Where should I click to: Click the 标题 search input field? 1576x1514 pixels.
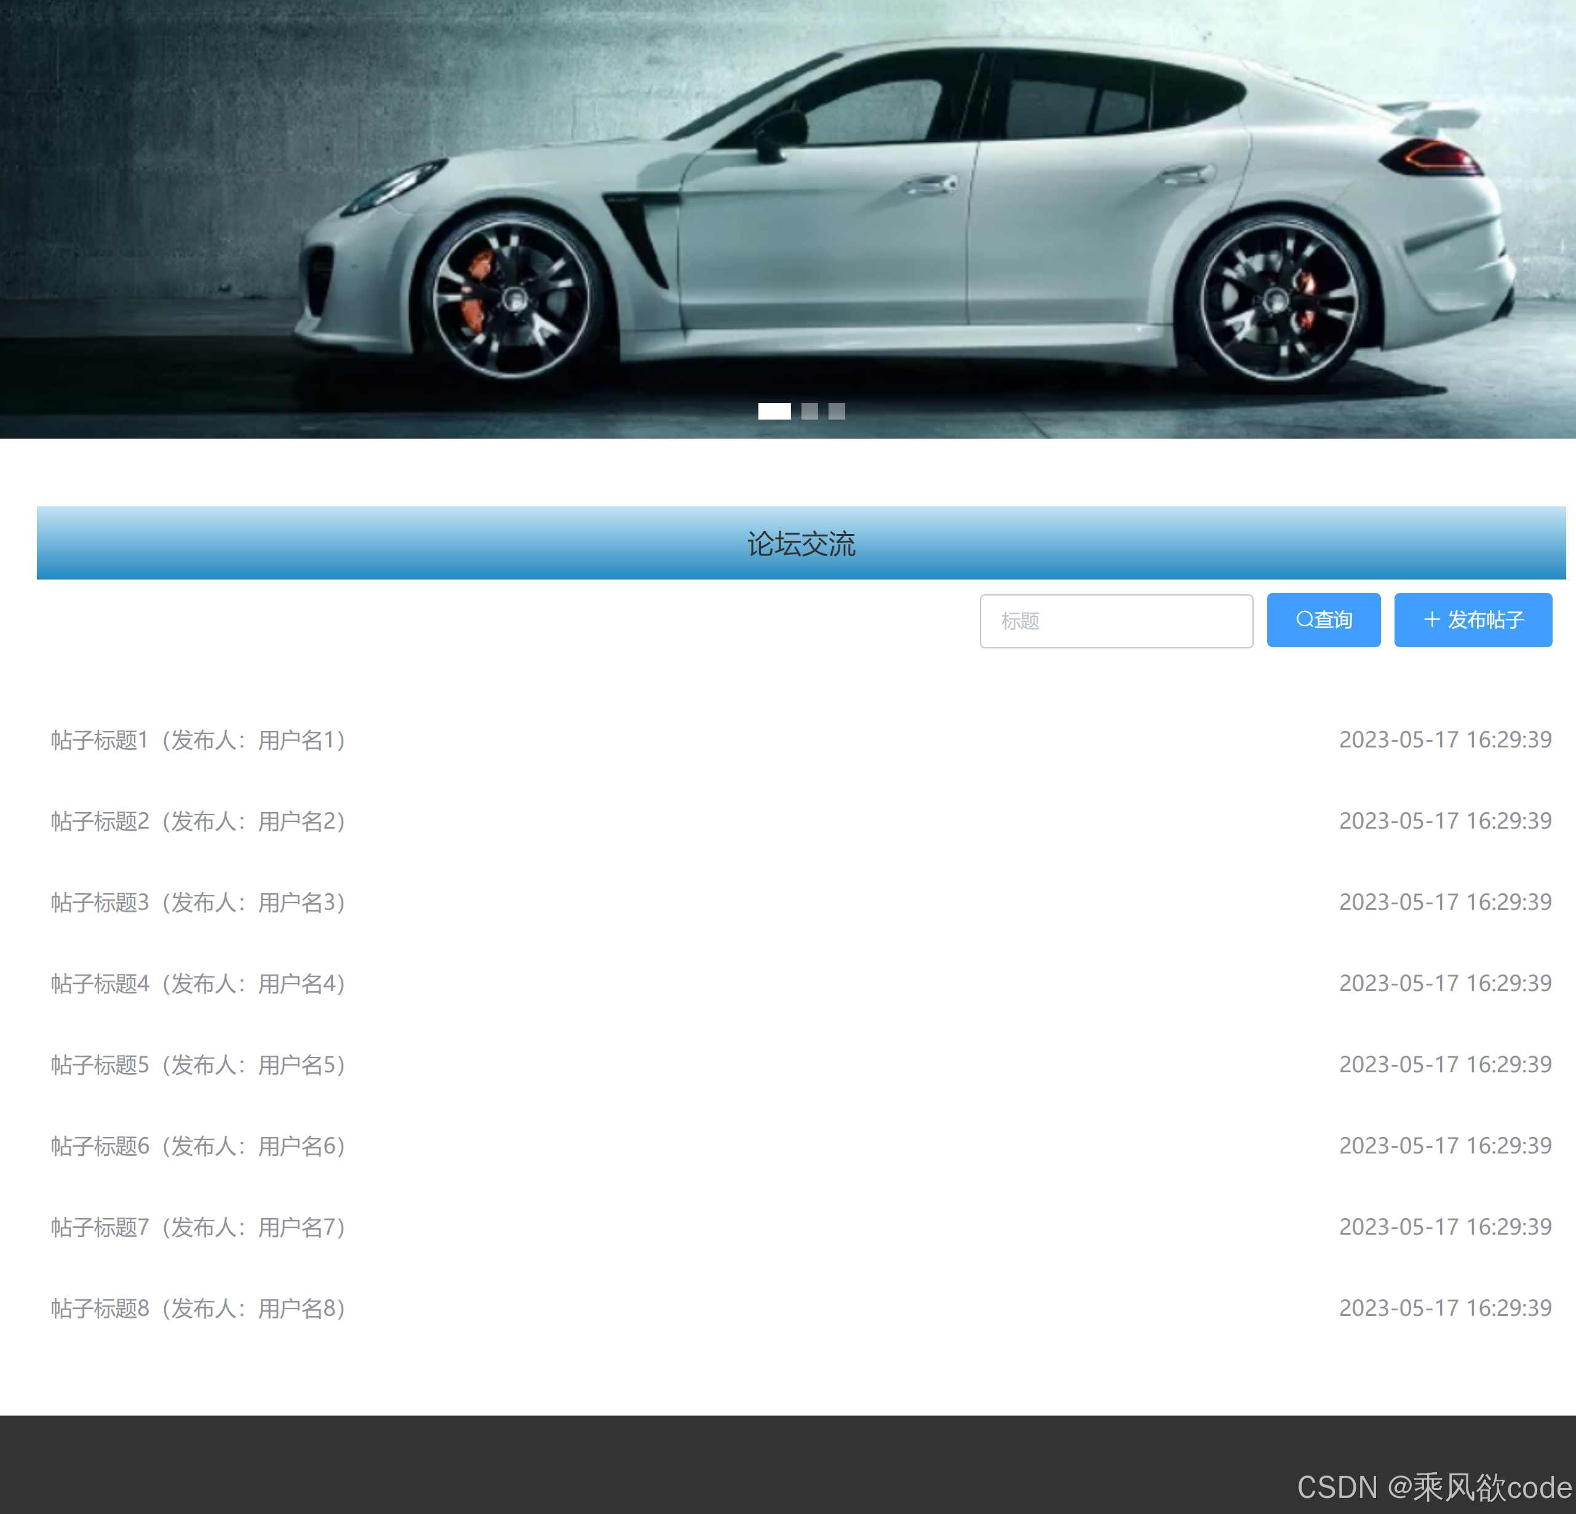pos(1115,621)
